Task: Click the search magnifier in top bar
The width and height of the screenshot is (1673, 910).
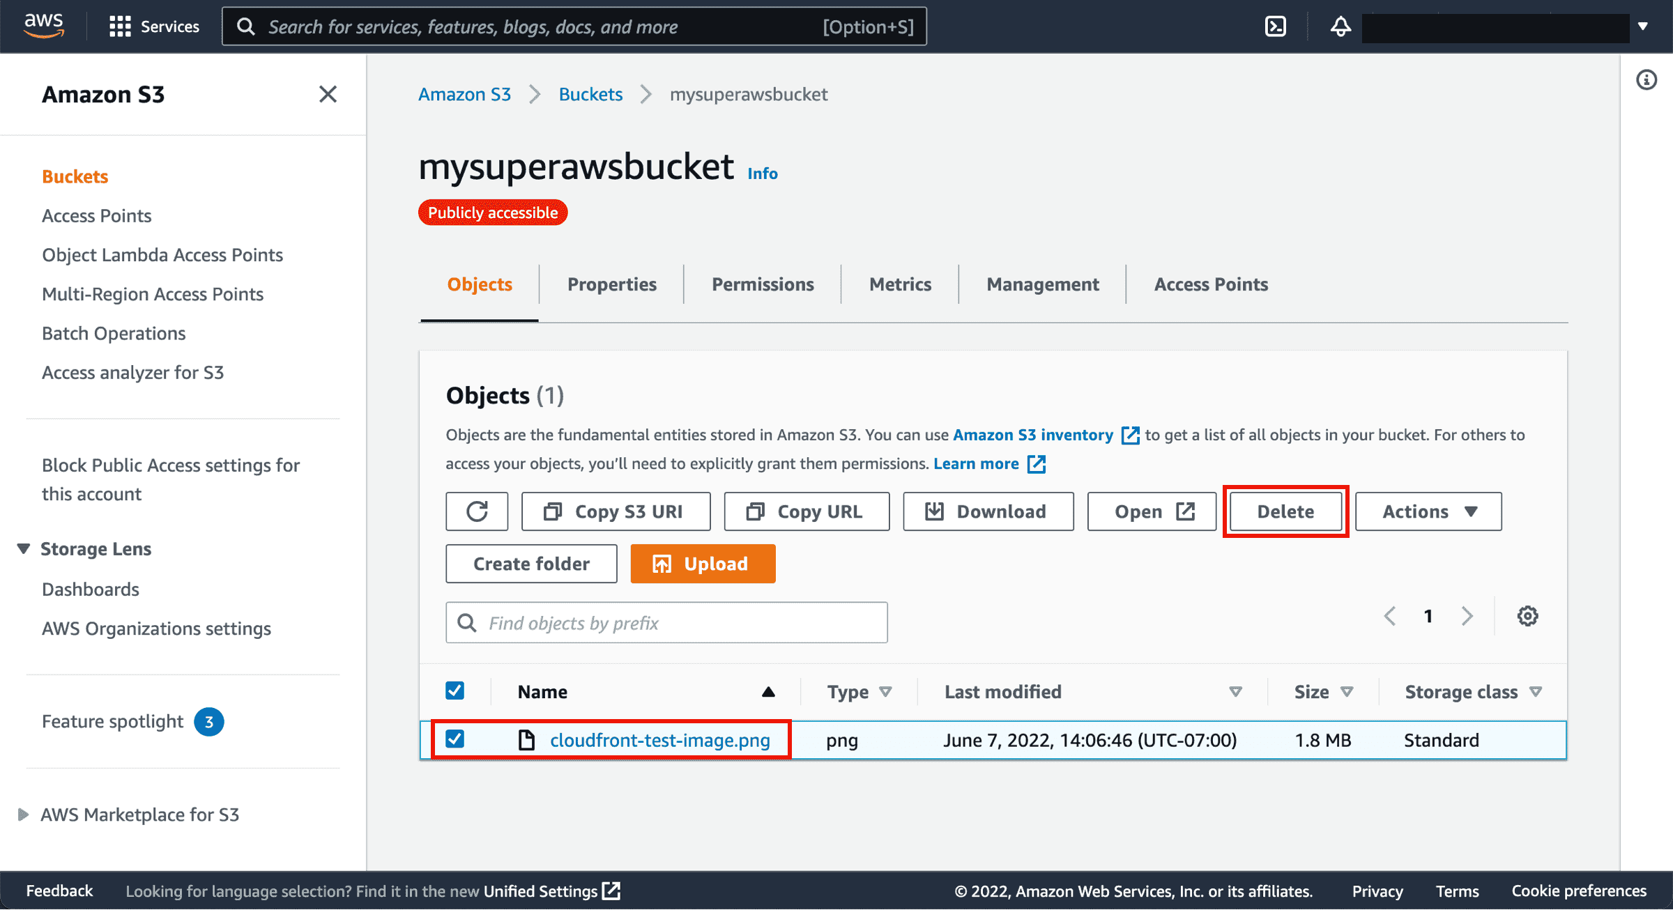Action: (245, 26)
